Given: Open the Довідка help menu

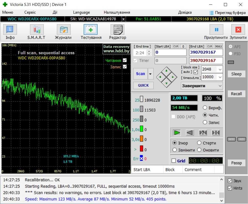Looking at the screenshot, I should coord(185,12).
